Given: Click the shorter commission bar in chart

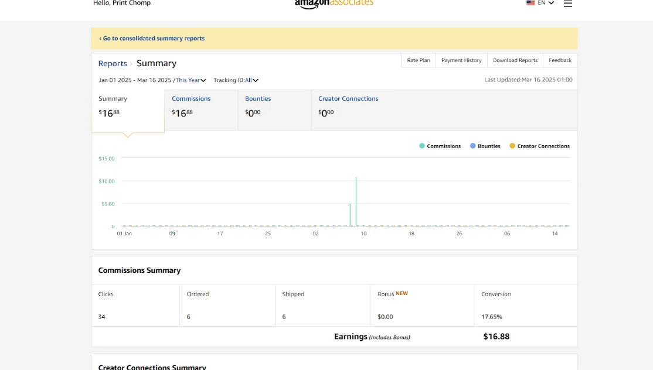Looking at the screenshot, I should (x=350, y=215).
